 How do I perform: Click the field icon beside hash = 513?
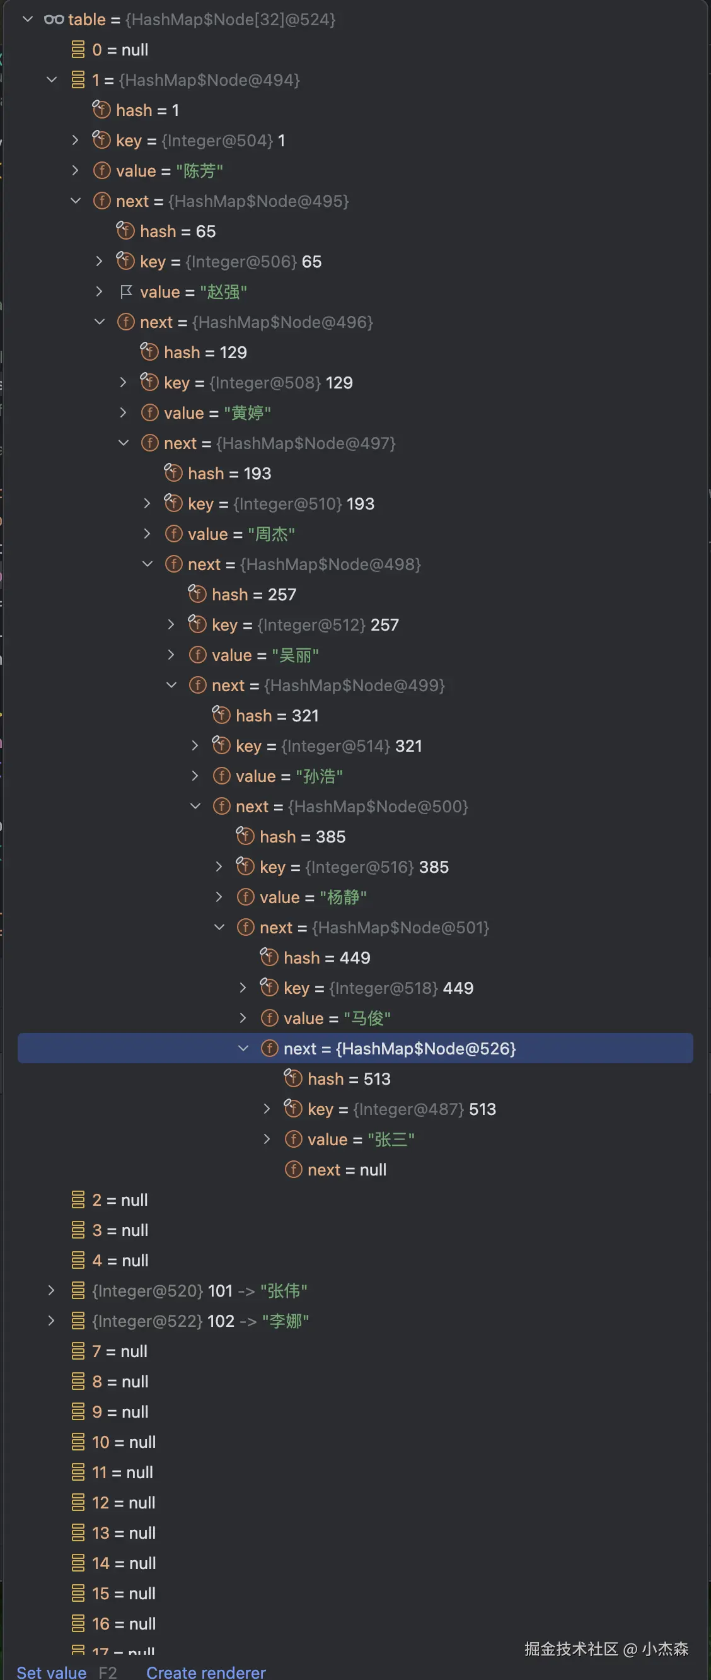tap(293, 1078)
